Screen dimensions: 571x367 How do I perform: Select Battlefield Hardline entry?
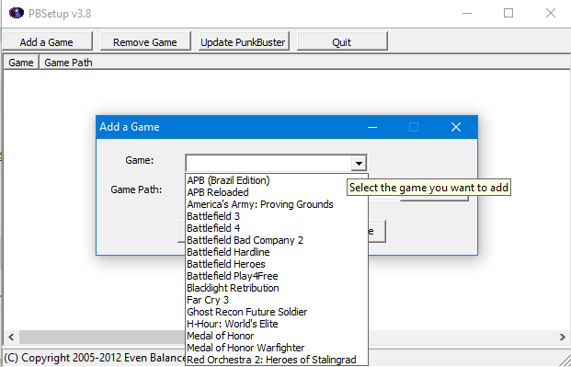(277, 252)
